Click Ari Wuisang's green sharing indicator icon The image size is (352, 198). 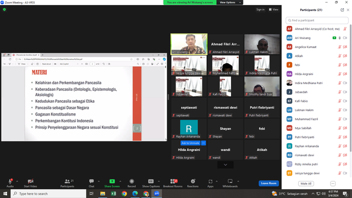point(334,38)
